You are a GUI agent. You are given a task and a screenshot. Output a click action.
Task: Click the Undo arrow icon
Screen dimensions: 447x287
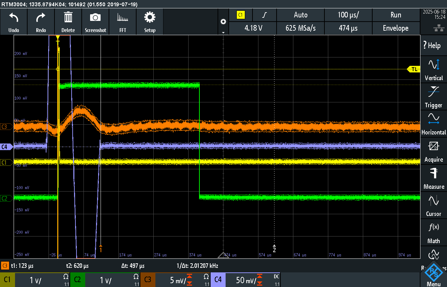14,17
